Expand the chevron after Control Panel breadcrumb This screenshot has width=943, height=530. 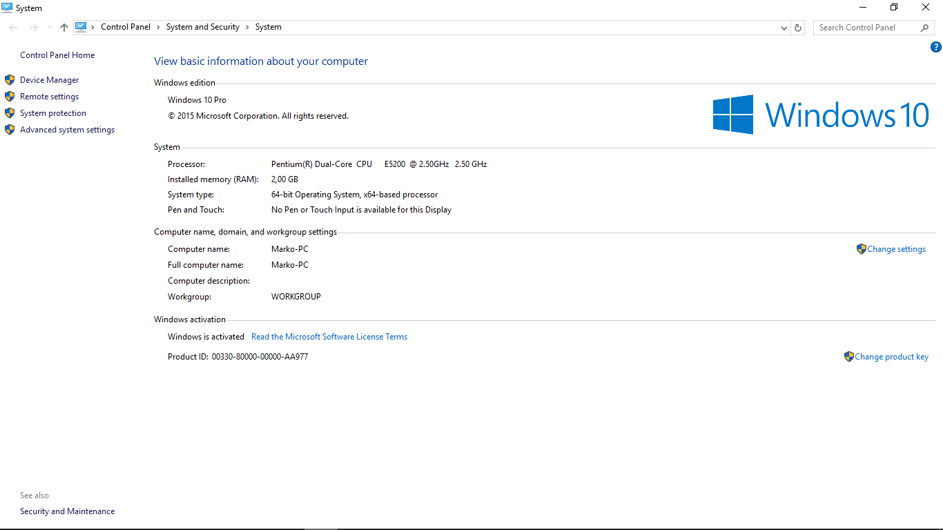(x=158, y=27)
